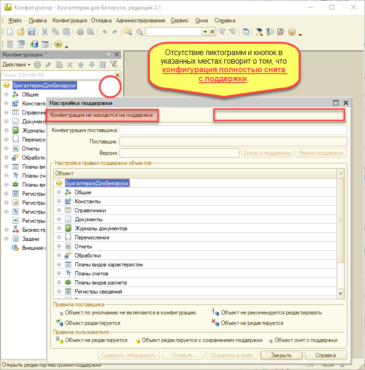
Task: Click the Syntax assistant graduate icon
Action: (x=259, y=32)
